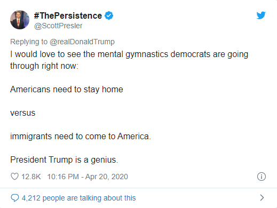
Task: Click the 'Replying to' label
Action: (x=29, y=42)
